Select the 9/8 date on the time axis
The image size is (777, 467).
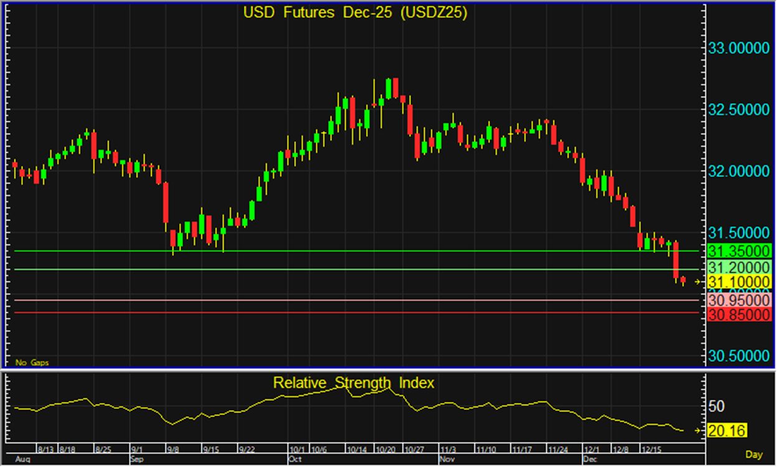[x=173, y=449]
